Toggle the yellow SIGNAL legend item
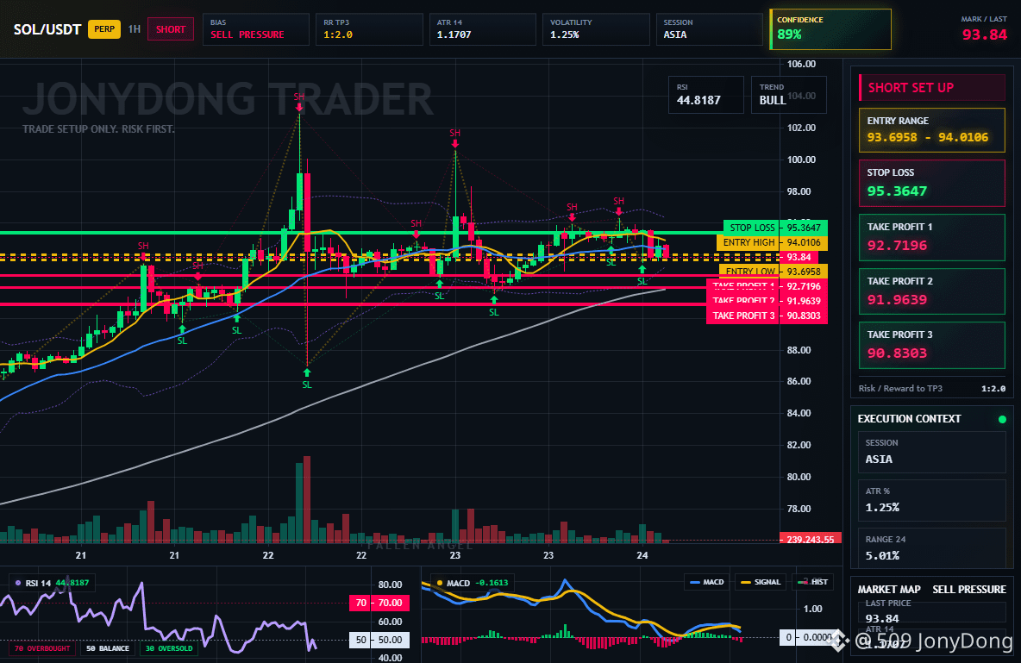The width and height of the screenshot is (1021, 663). click(760, 582)
